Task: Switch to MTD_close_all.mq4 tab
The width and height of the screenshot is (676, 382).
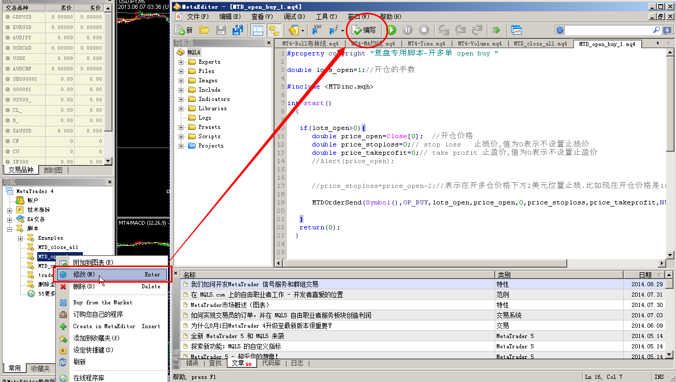Action: pyautogui.click(x=540, y=44)
